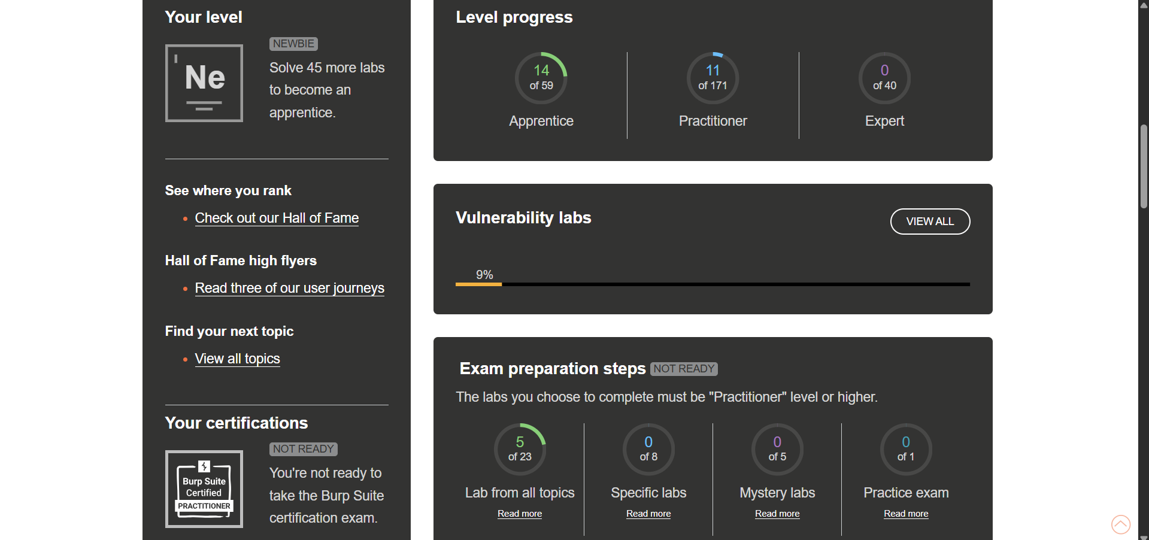Click the Ne newbie level badge icon
This screenshot has width=1149, height=540.
[x=204, y=83]
